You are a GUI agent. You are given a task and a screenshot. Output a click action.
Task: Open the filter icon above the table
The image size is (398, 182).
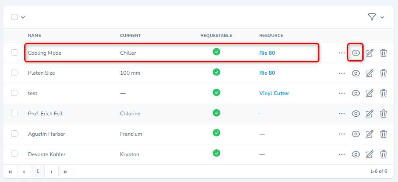[x=372, y=17]
